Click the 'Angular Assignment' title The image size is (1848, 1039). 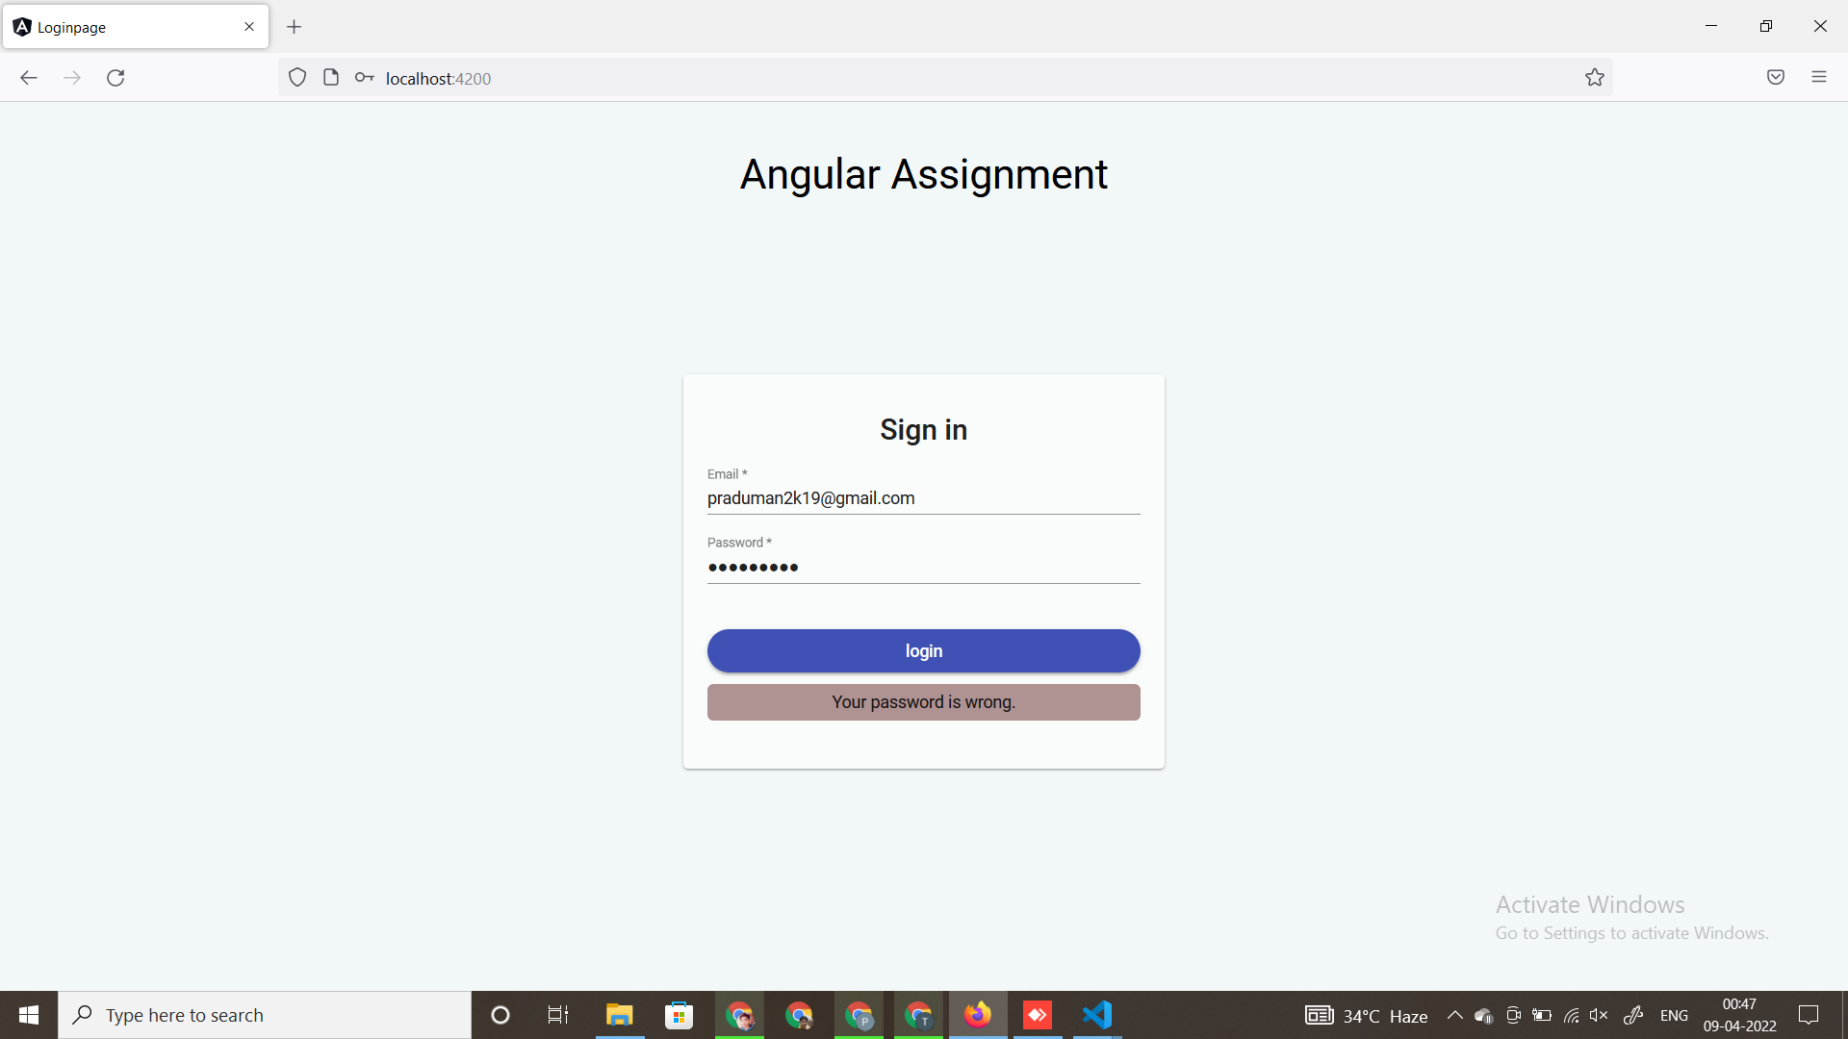coord(924,175)
